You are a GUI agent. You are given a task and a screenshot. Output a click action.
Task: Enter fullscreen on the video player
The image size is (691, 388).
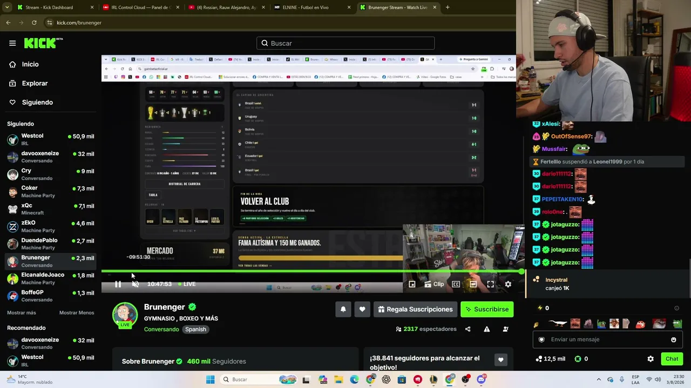pos(490,284)
